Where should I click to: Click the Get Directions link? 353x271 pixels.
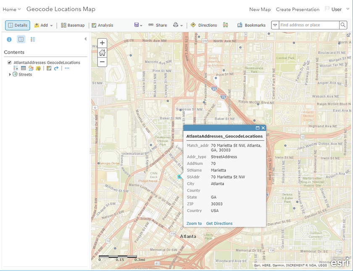tap(219, 224)
